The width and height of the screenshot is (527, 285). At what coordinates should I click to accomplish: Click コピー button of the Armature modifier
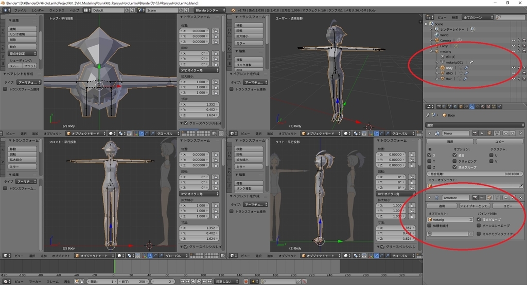[507, 206]
